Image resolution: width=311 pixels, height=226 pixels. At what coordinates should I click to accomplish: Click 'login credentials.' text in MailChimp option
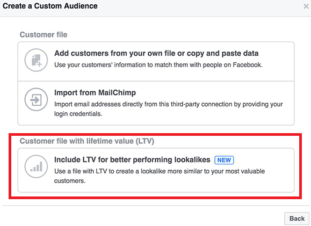coord(78,114)
